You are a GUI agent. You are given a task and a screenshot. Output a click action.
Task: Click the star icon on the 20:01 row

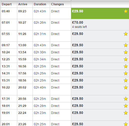(x=126, y=124)
